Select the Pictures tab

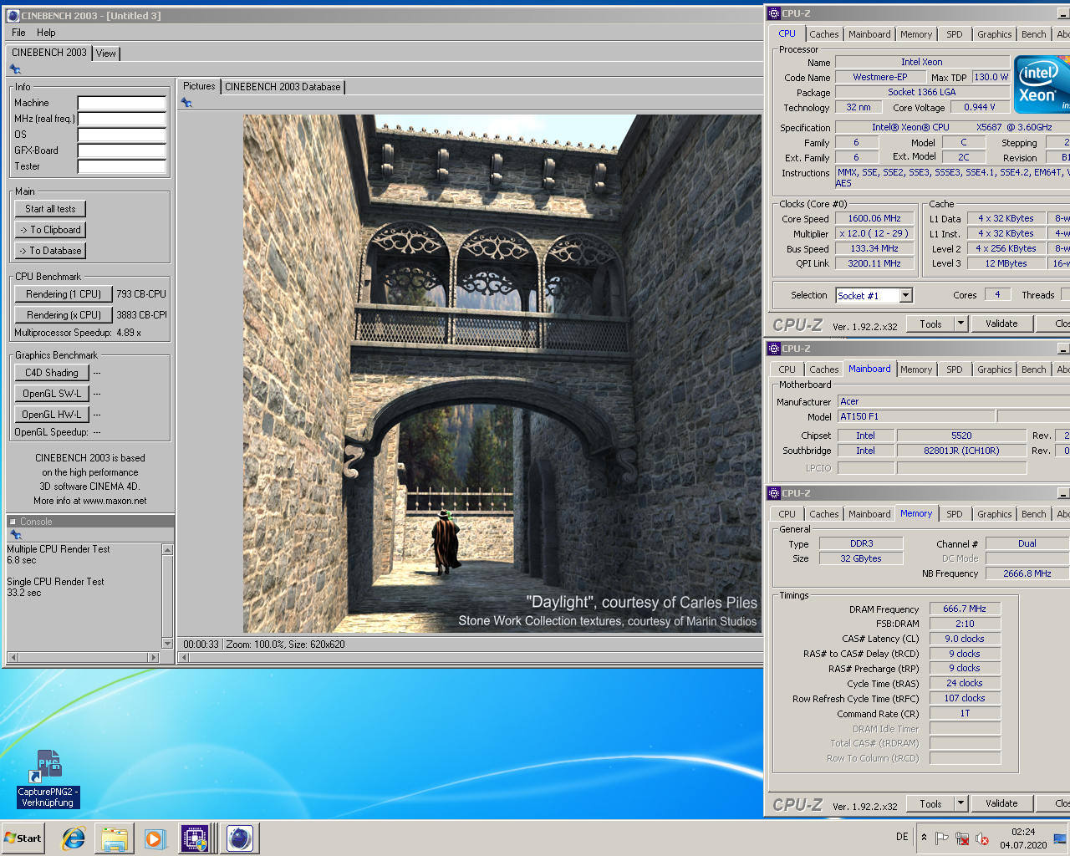[x=199, y=86]
